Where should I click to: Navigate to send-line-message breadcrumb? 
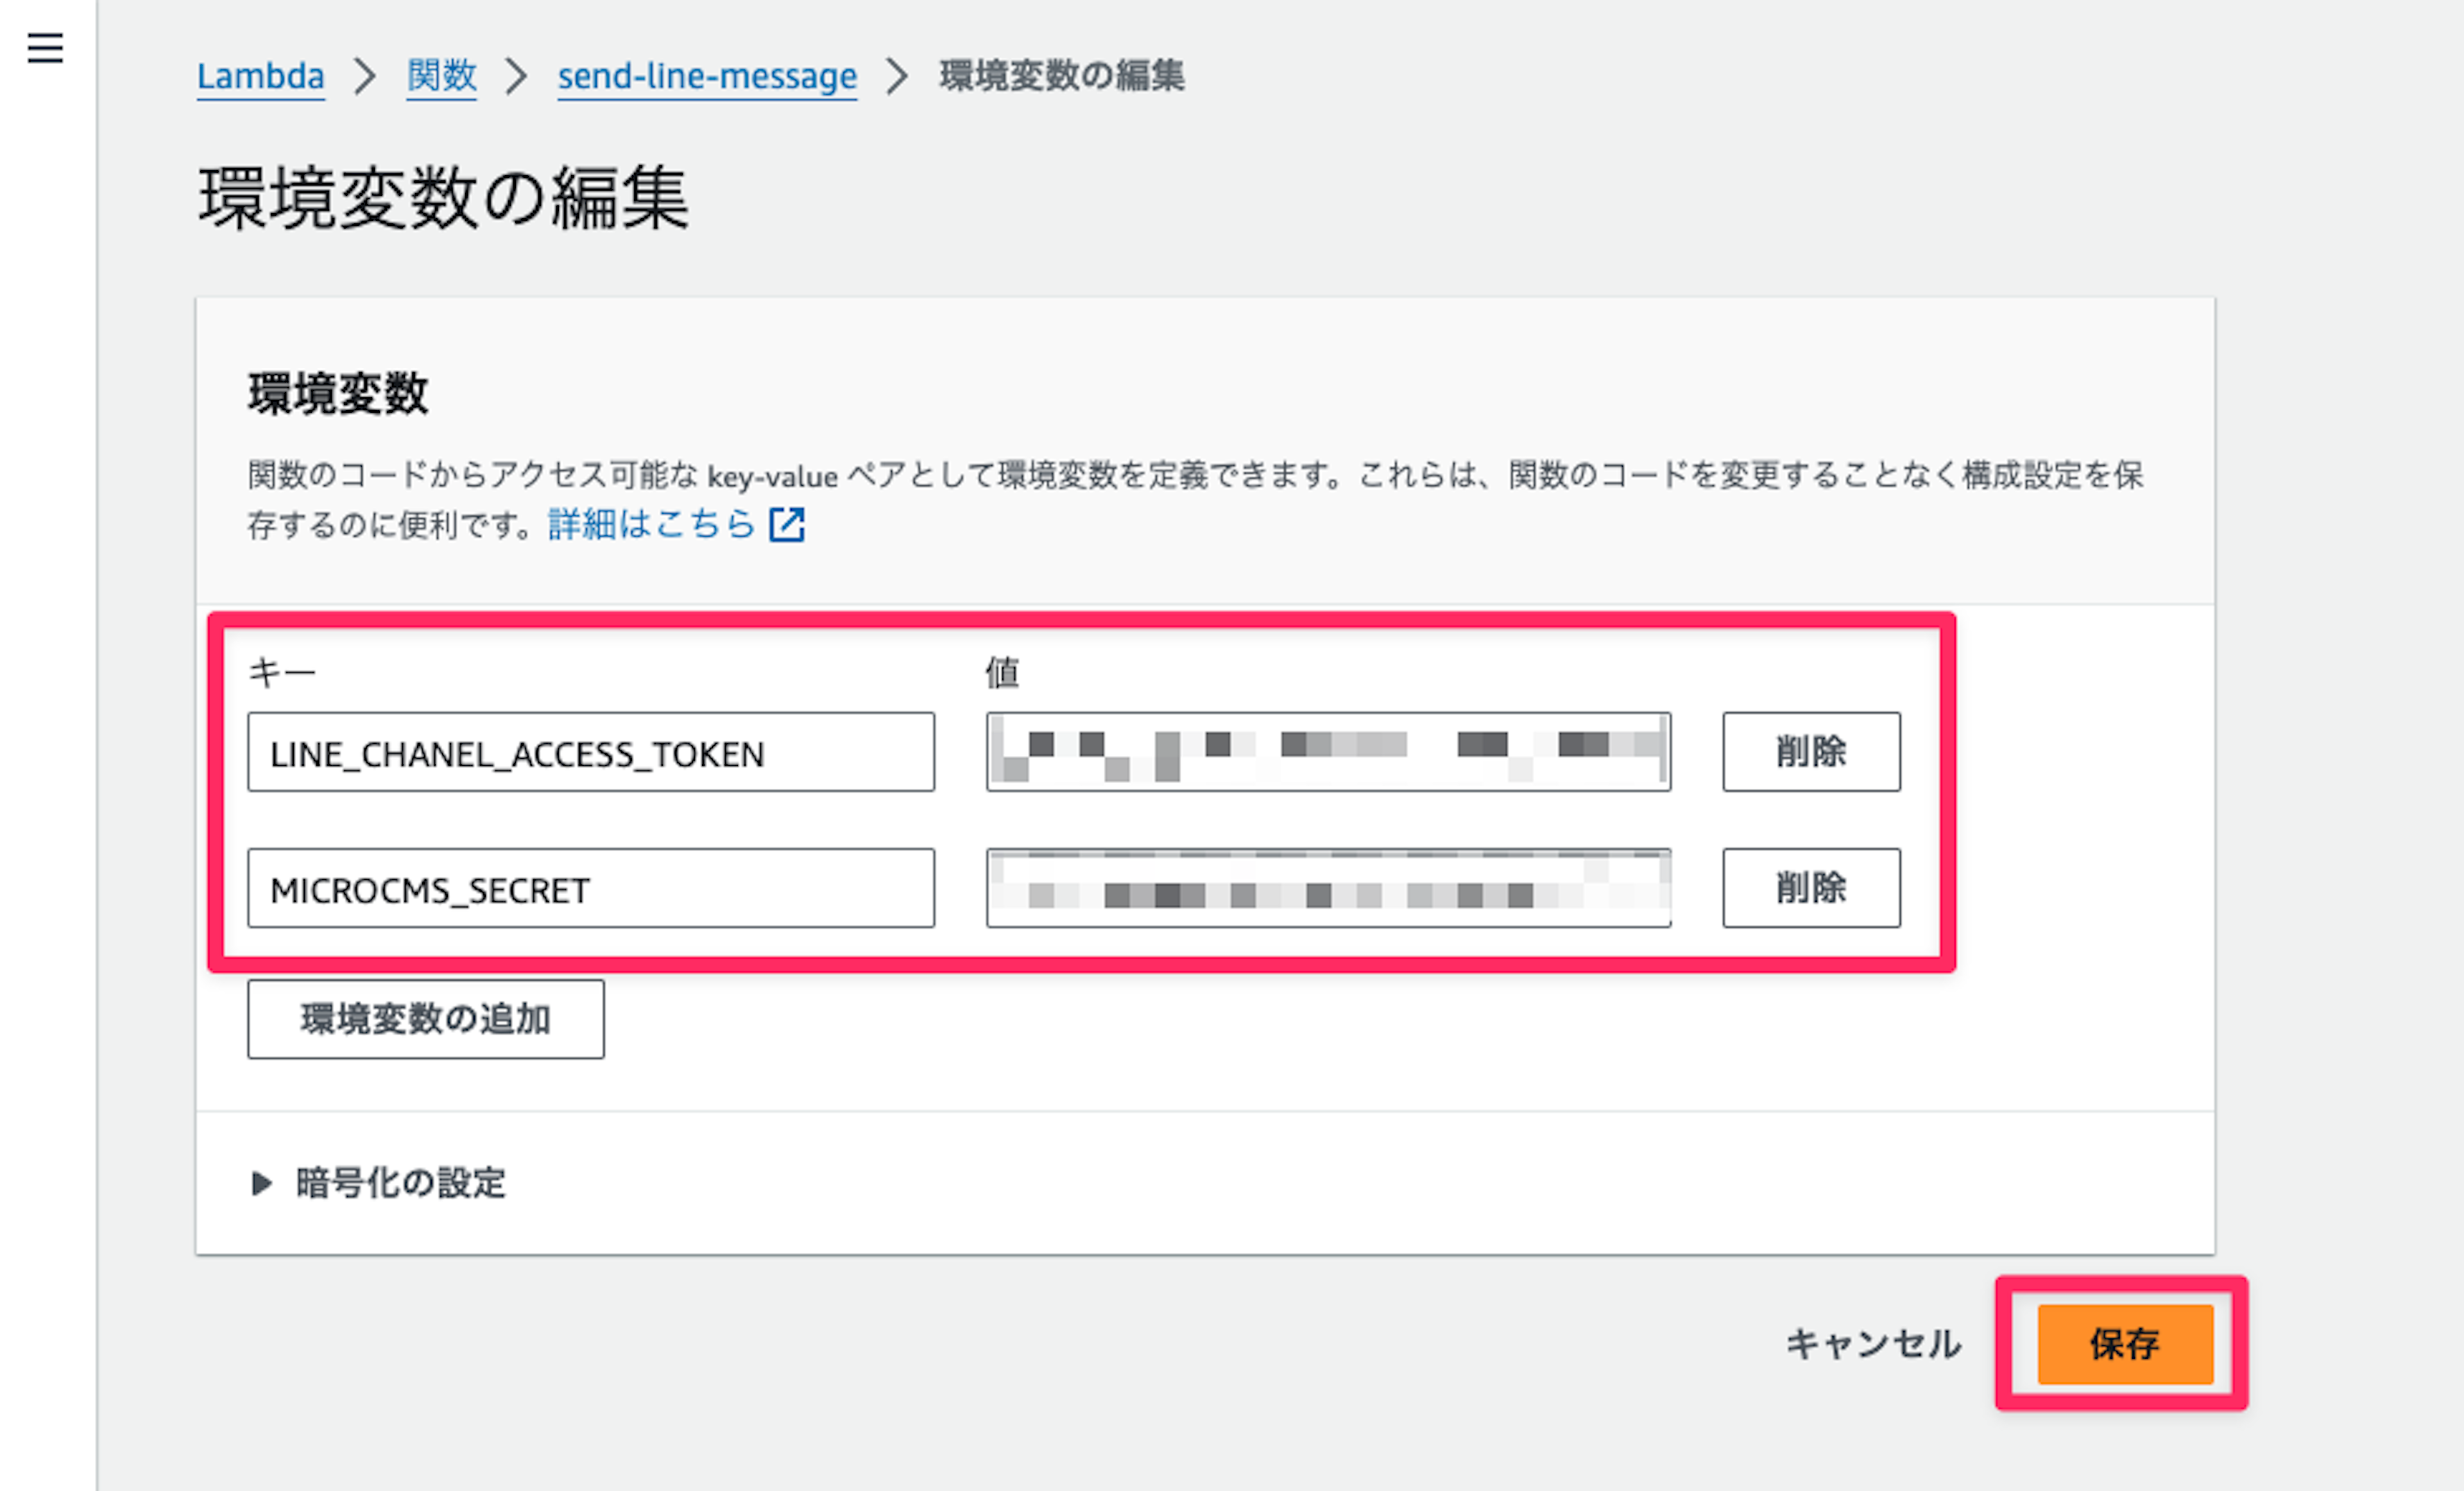click(707, 76)
